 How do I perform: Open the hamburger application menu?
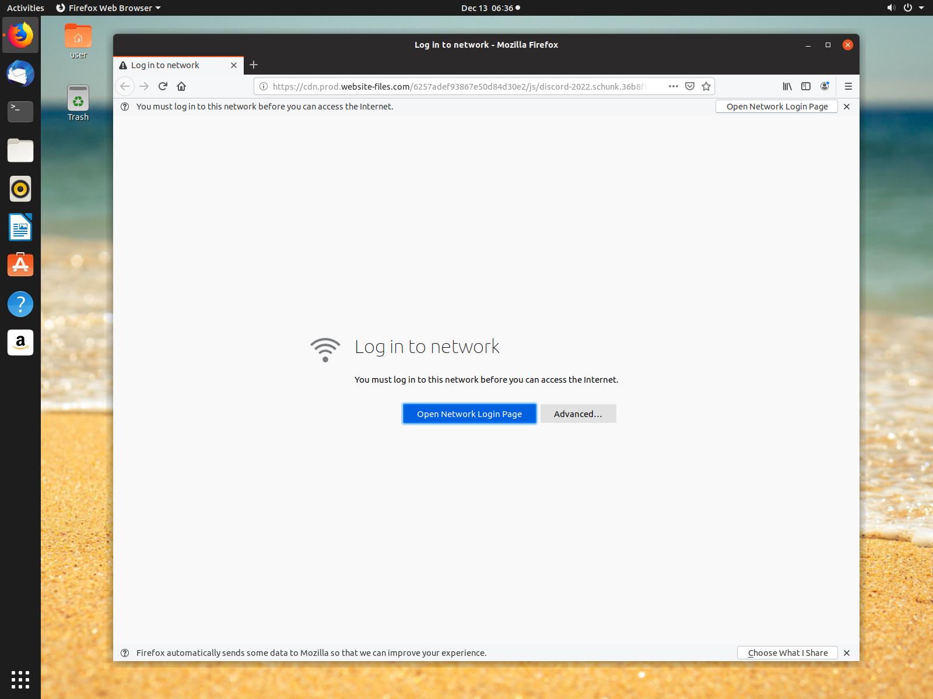[848, 86]
